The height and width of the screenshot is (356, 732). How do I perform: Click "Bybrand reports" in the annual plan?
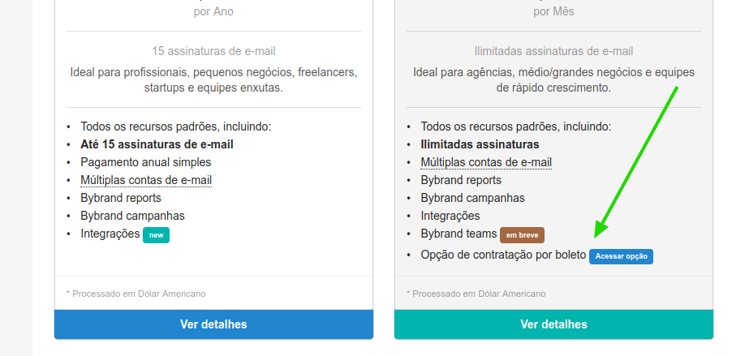121,198
